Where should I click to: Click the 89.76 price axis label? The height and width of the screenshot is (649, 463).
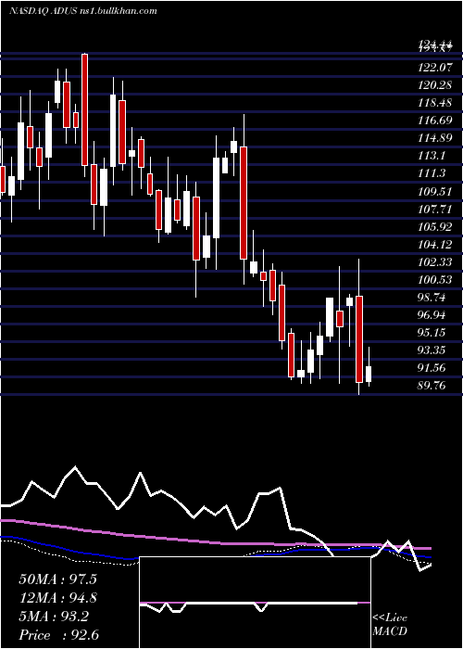click(x=432, y=386)
